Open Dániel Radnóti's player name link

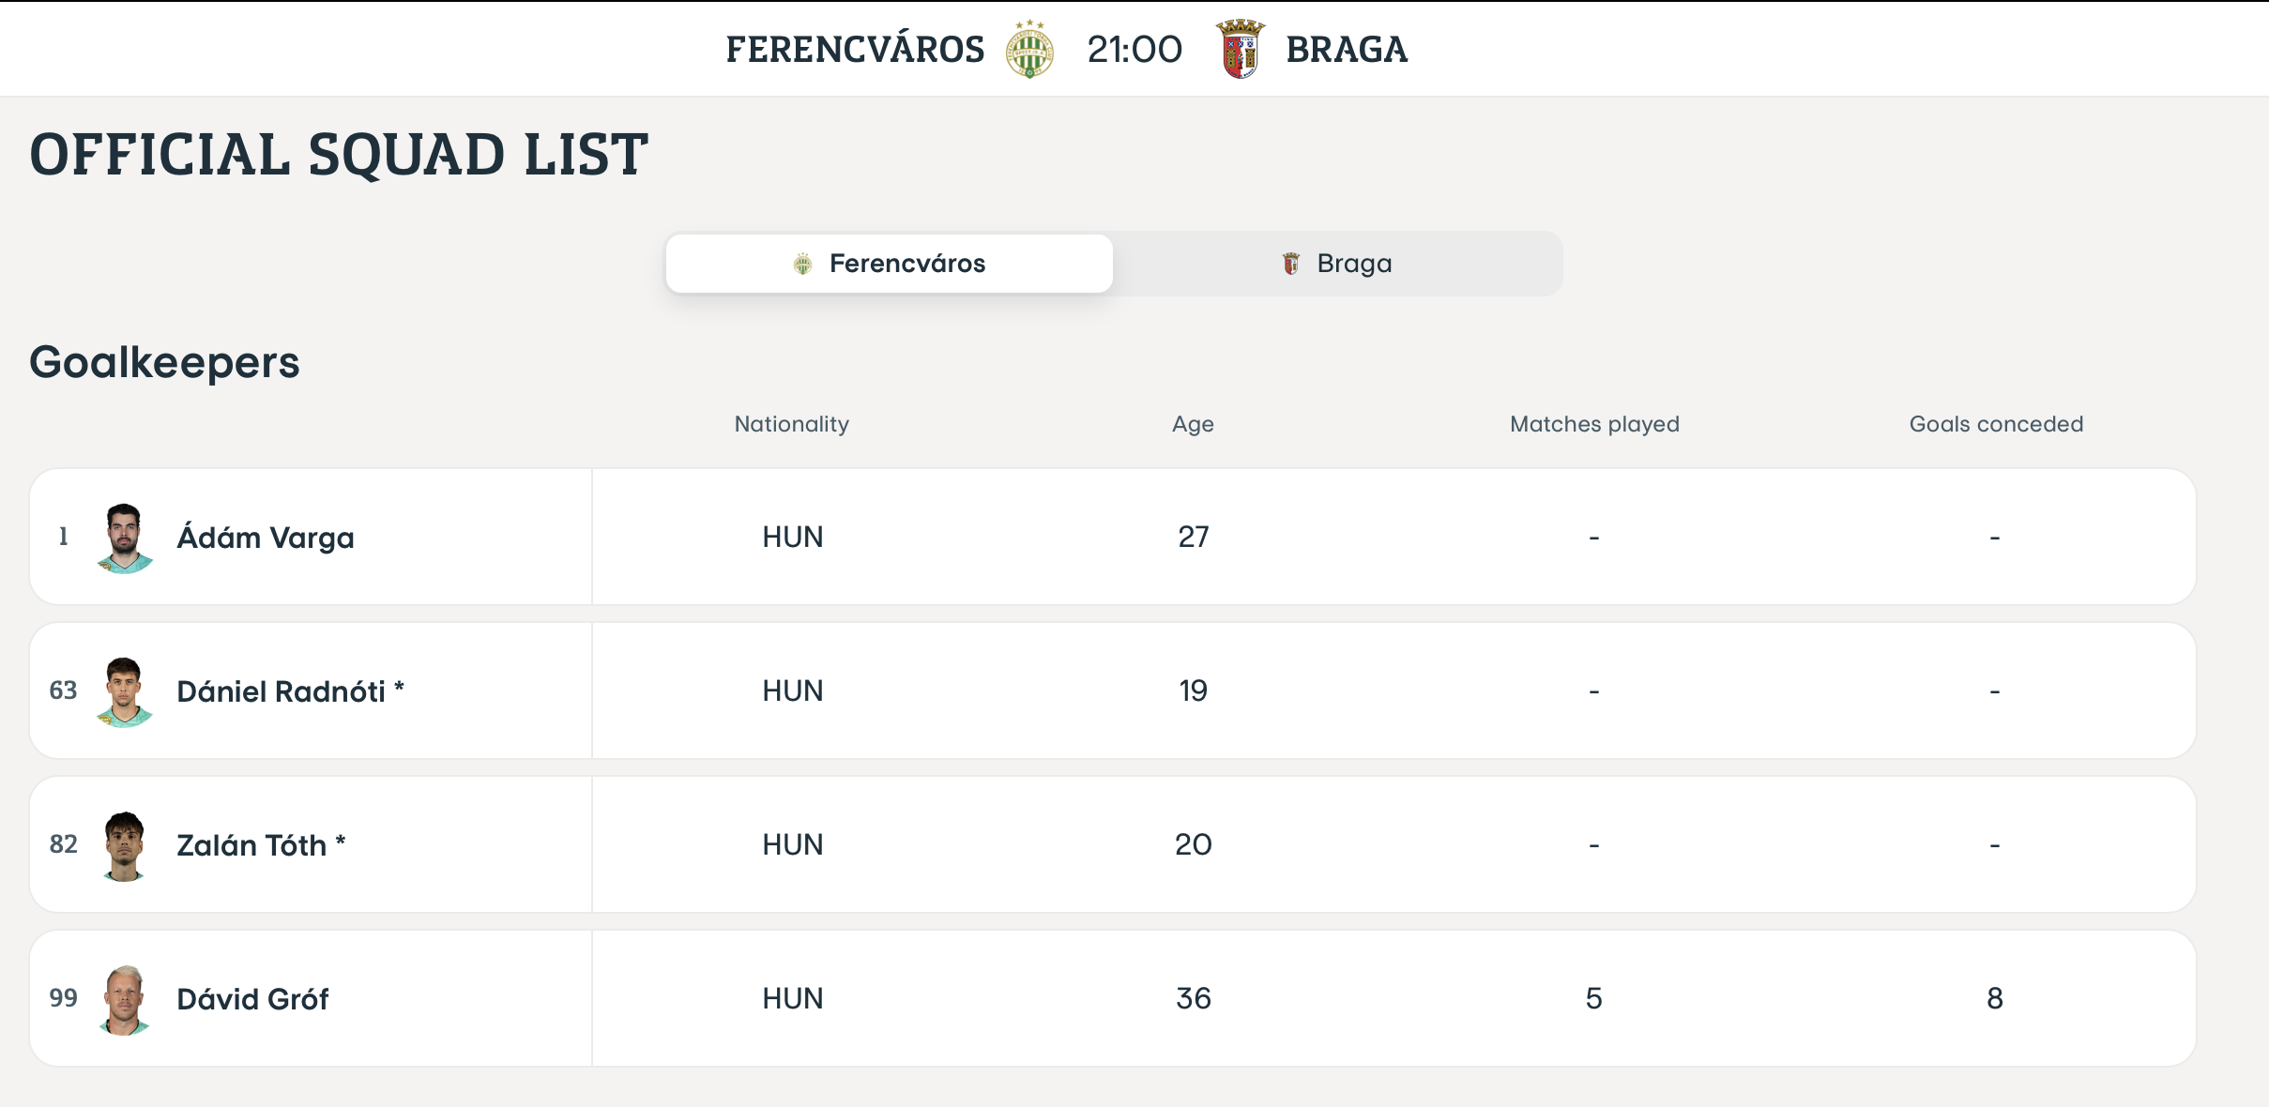(281, 691)
